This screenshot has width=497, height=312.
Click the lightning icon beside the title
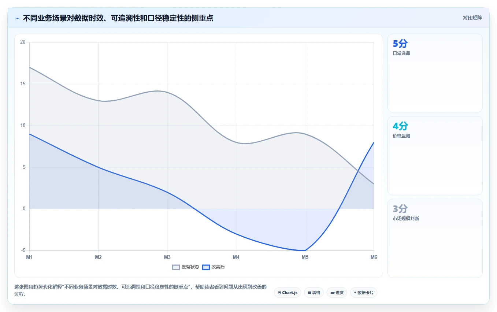[x=17, y=18]
